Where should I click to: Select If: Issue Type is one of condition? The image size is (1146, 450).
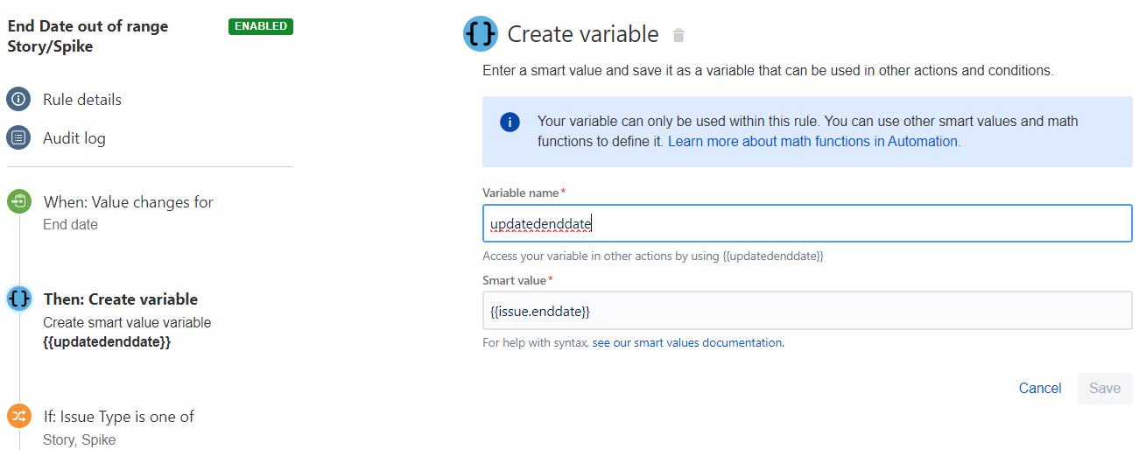pyautogui.click(x=119, y=417)
